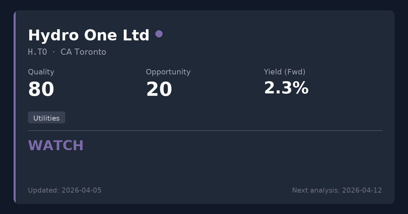The height and width of the screenshot is (214, 408).
Task: Click the purple status dot beside Hydro One Ltd
Action: tap(159, 34)
